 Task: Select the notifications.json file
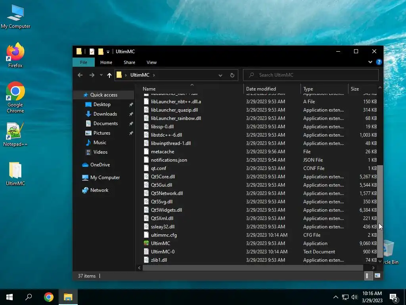(x=169, y=160)
